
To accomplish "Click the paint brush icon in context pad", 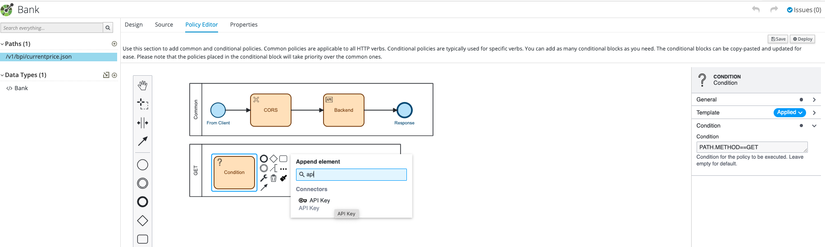I will (283, 178).
